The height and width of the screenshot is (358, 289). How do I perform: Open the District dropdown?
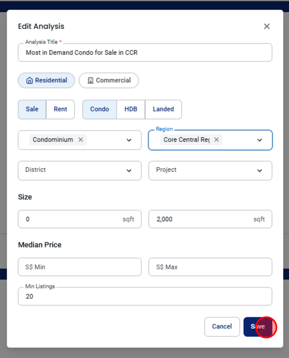click(x=80, y=171)
